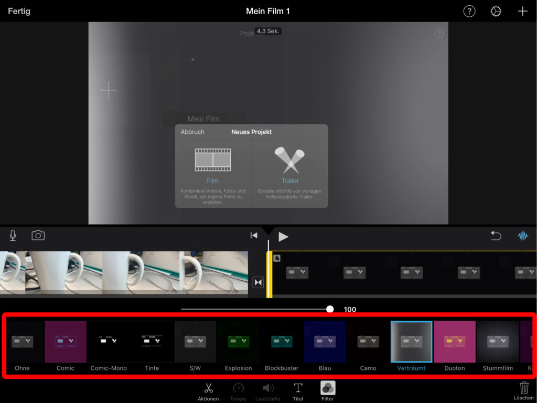
Task: Delete the selected clip with trash icon
Action: point(523,389)
